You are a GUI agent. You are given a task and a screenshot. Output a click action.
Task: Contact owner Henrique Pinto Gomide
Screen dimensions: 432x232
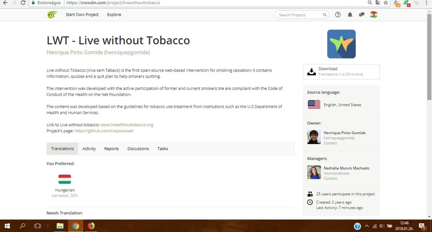tap(330, 143)
